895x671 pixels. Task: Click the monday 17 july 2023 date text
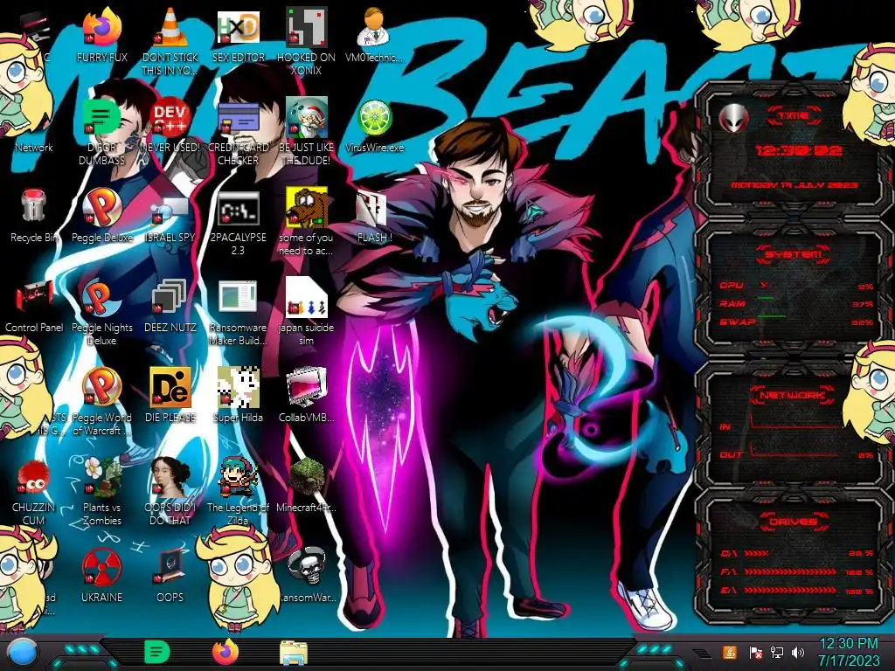click(x=794, y=185)
